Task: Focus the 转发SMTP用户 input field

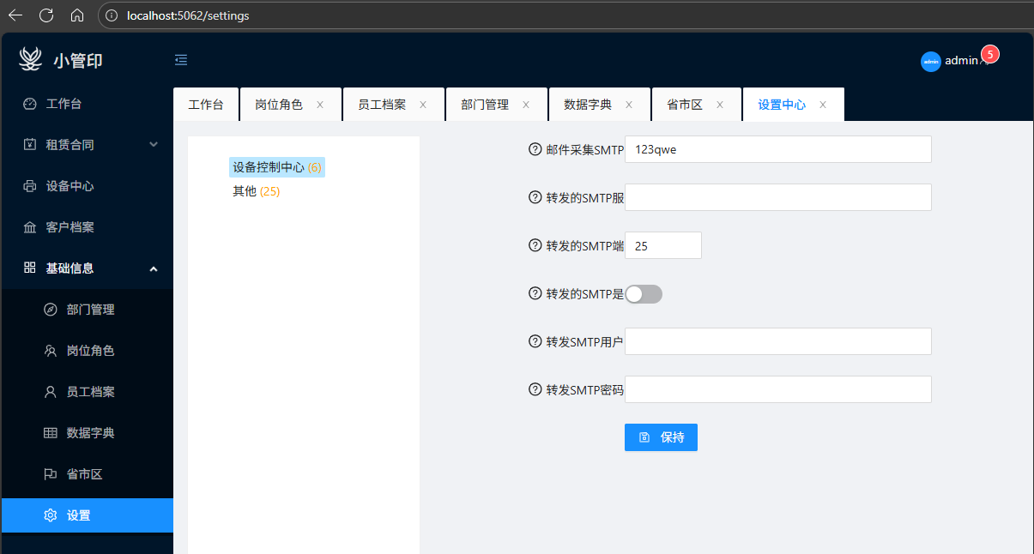Action: (778, 341)
